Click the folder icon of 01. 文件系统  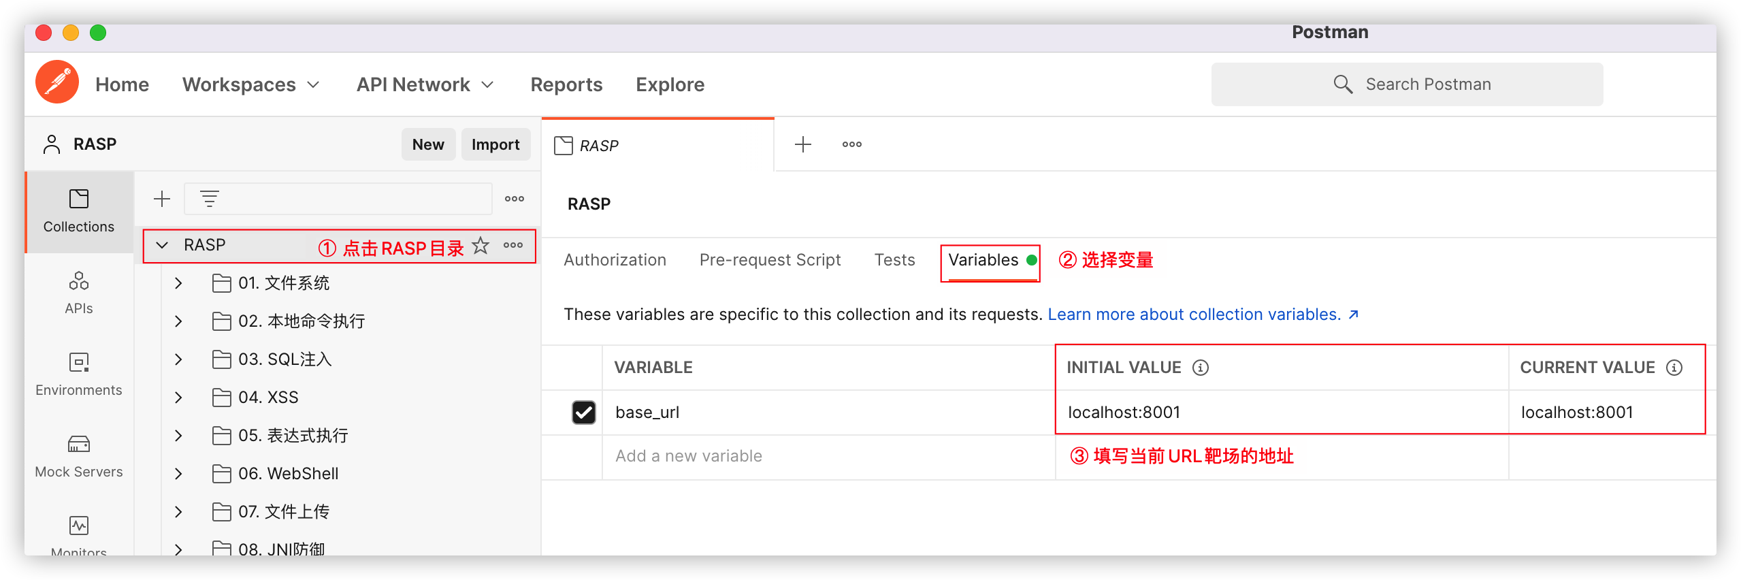point(221,283)
